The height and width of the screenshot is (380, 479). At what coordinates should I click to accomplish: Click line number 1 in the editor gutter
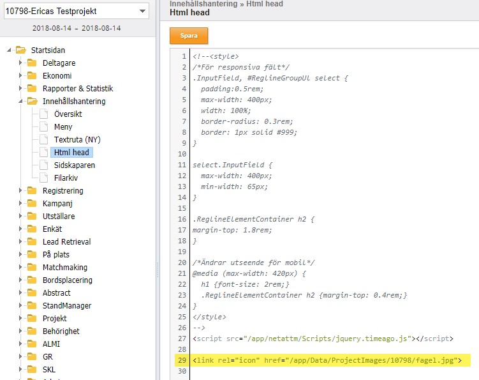[x=184, y=56]
